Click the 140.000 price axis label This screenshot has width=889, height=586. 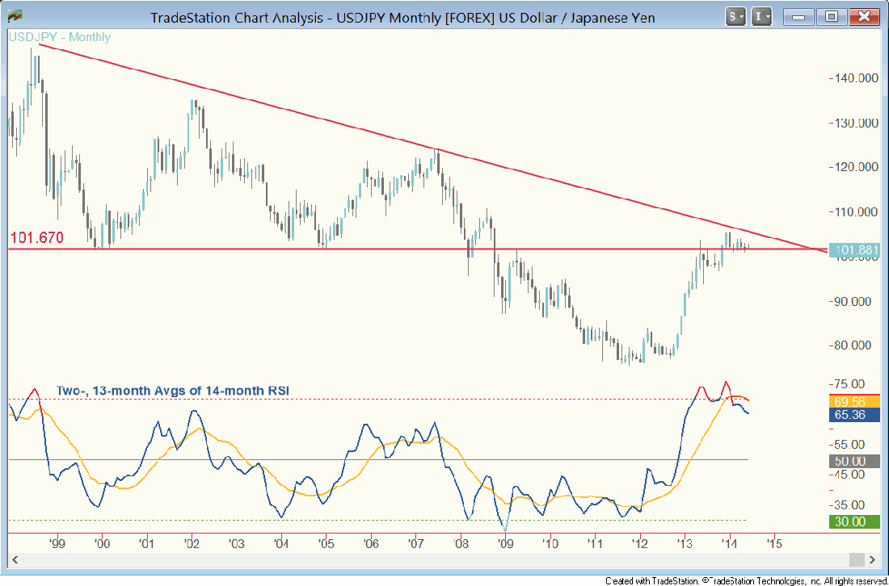pos(856,78)
